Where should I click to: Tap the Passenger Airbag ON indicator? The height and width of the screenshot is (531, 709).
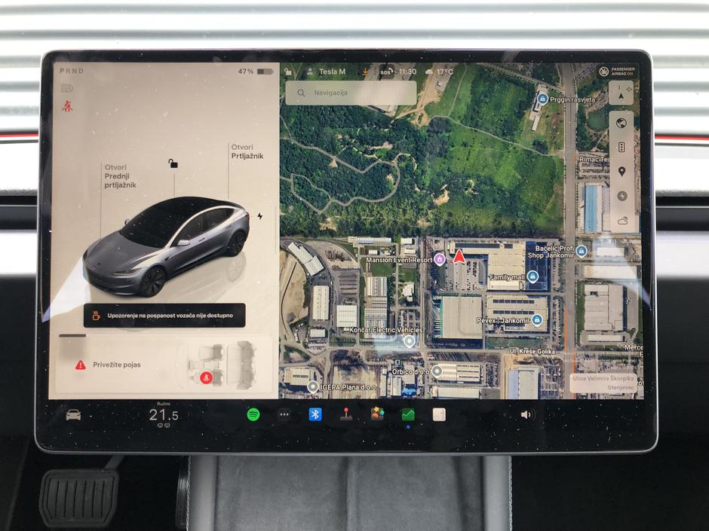[x=617, y=72]
